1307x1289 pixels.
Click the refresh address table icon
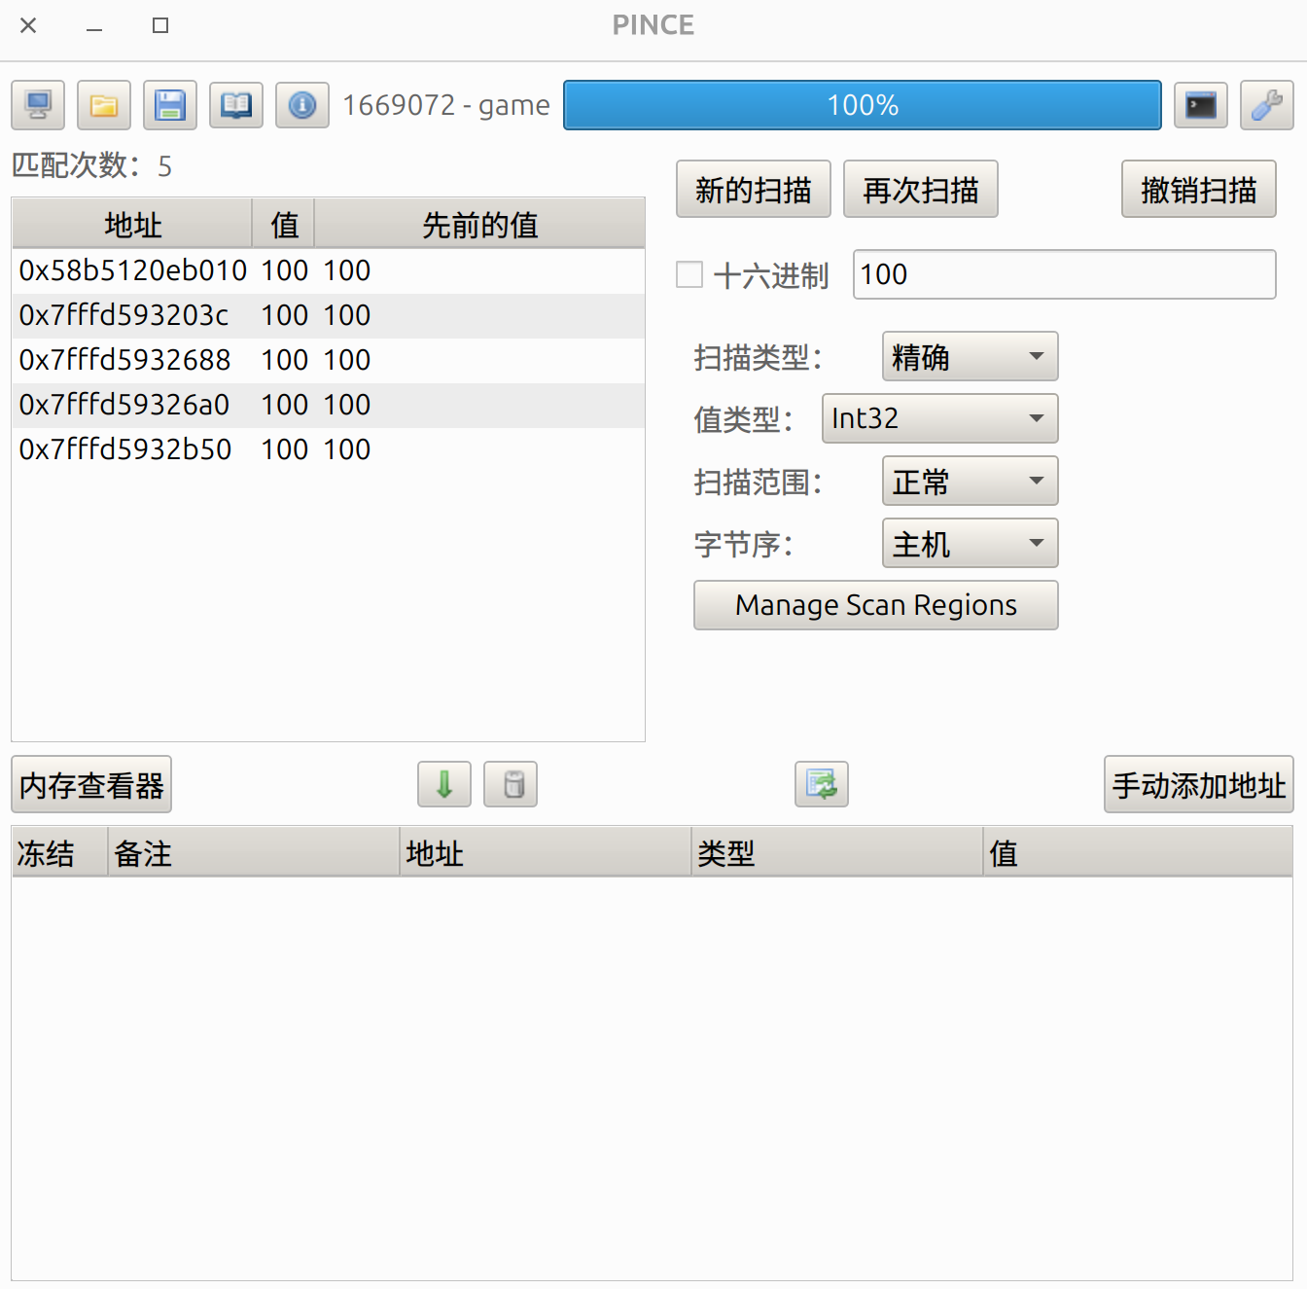point(822,784)
